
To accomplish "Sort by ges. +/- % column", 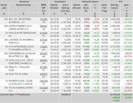I will coord(127,15).
